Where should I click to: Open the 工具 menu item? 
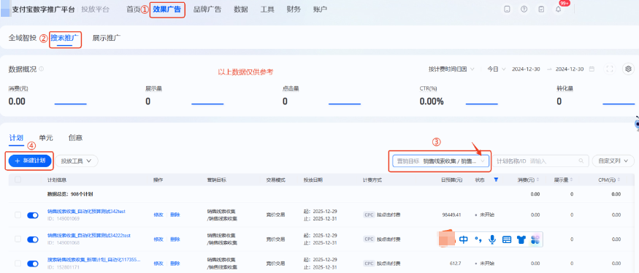point(267,9)
